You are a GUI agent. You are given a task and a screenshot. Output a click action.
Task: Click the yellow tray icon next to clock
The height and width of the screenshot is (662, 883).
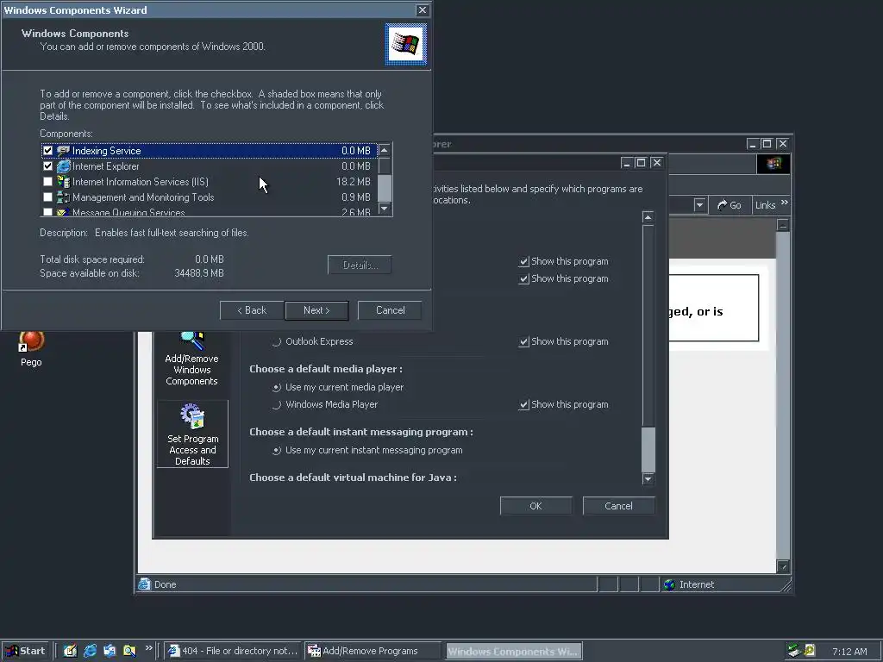(x=809, y=651)
